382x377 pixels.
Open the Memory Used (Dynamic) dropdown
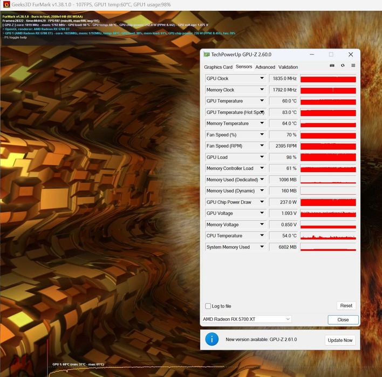[262, 190]
